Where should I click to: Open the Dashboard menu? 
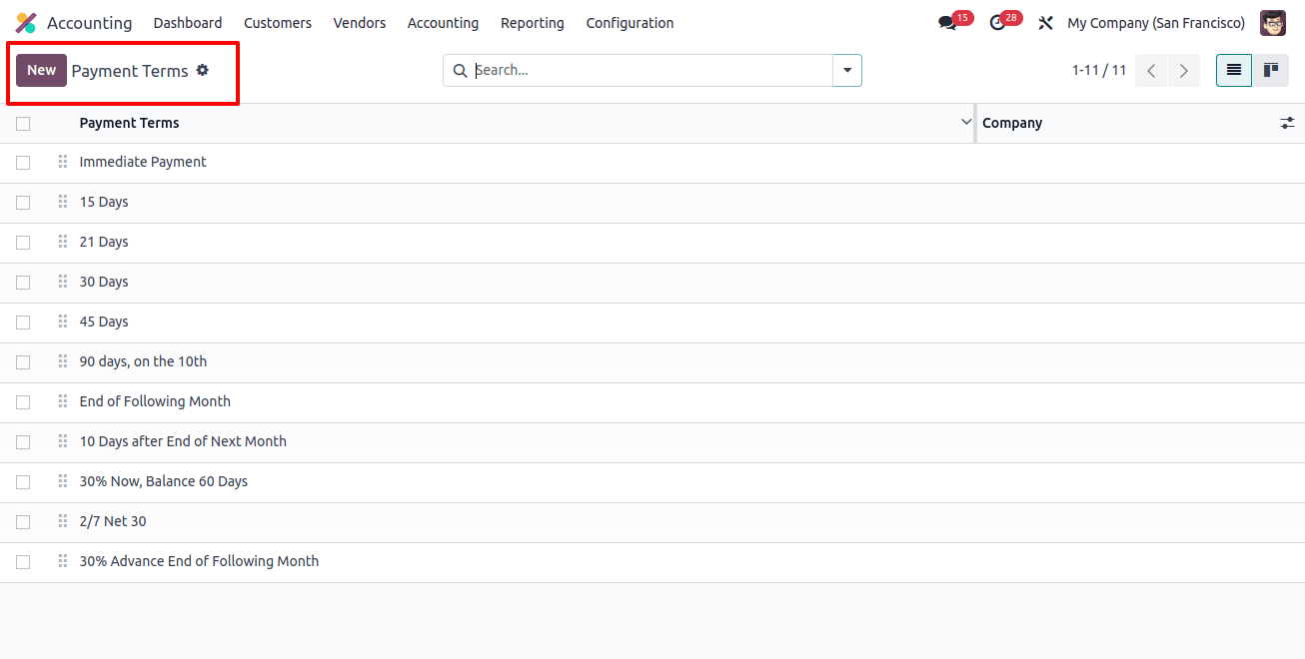pyautogui.click(x=188, y=23)
